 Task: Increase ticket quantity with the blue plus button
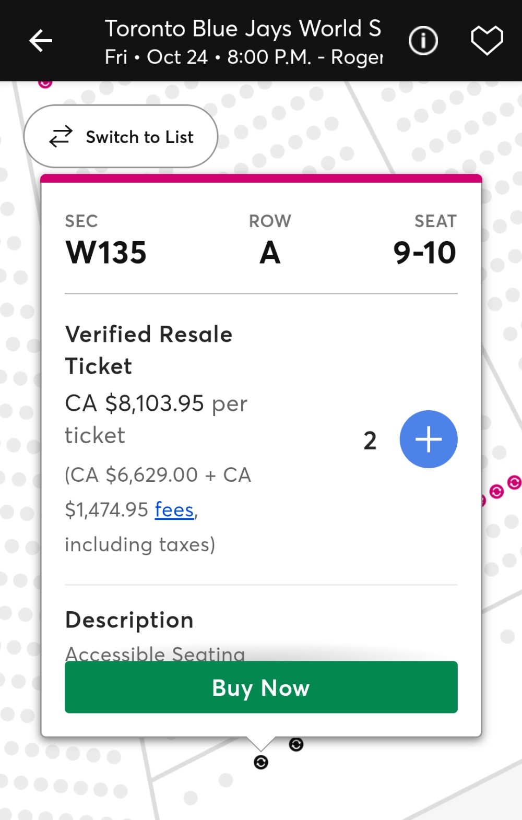[429, 439]
